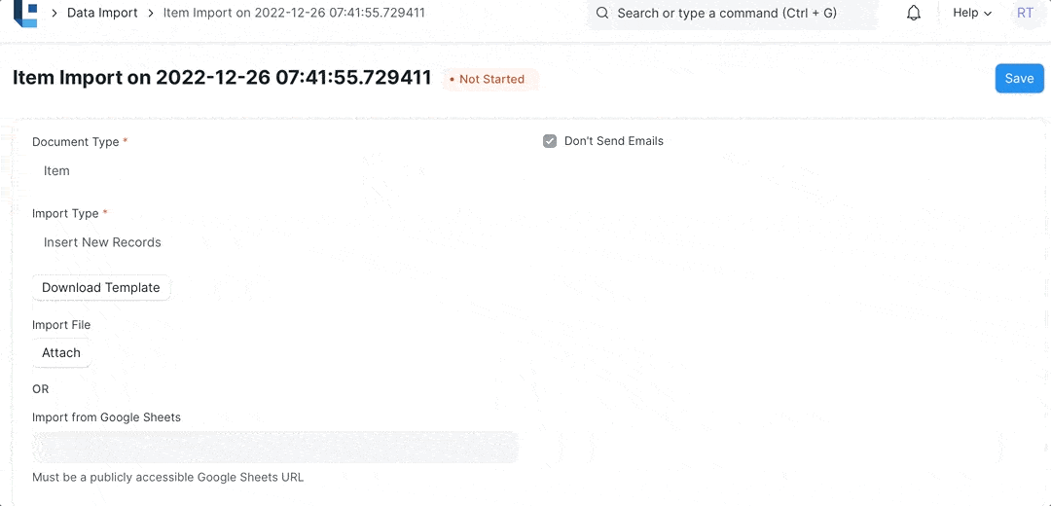Screen dimensions: 1051x506
Task: Open the Document Type field
Action: tap(272, 171)
